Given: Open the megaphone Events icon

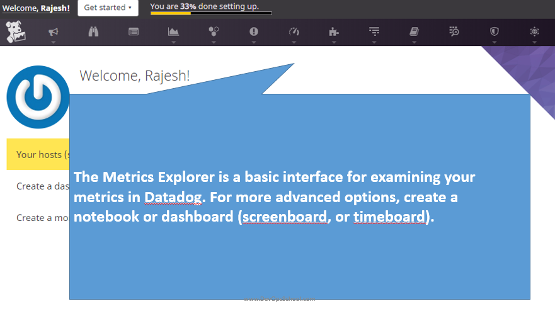Looking at the screenshot, I should 54,31.
